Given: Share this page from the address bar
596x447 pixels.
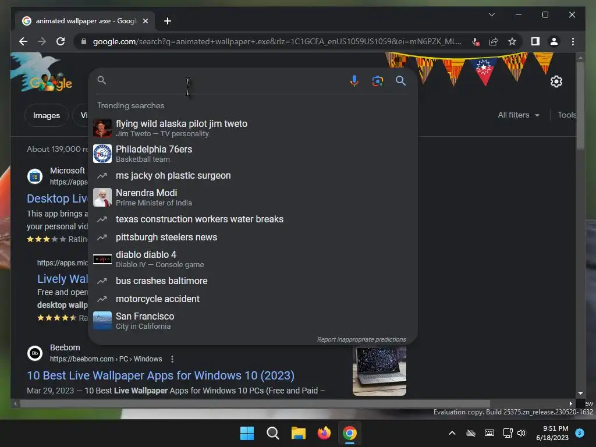Looking at the screenshot, I should click(494, 41).
